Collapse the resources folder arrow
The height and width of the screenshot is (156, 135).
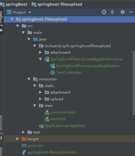pyautogui.click(x=29, y=79)
